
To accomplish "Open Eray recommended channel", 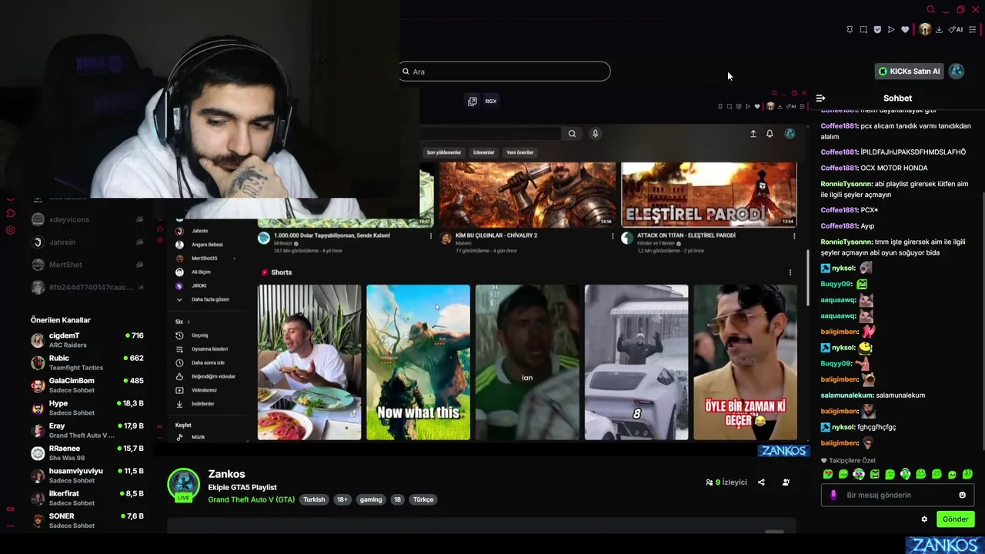I will (87, 430).
